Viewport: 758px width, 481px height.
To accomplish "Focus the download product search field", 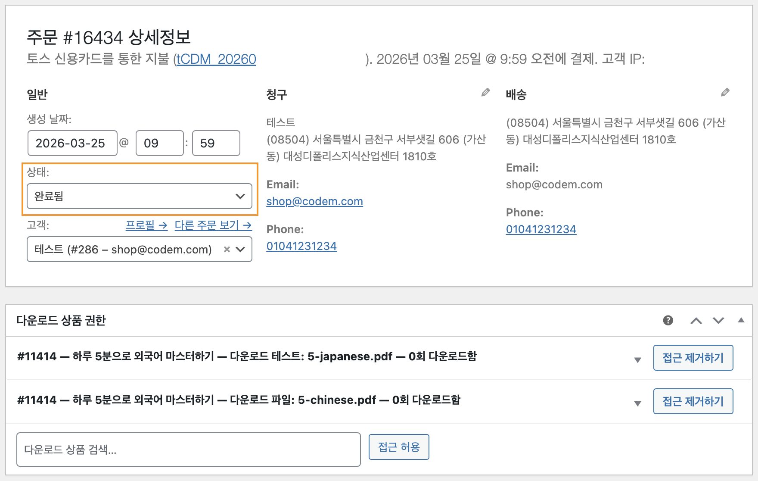I will [x=188, y=450].
